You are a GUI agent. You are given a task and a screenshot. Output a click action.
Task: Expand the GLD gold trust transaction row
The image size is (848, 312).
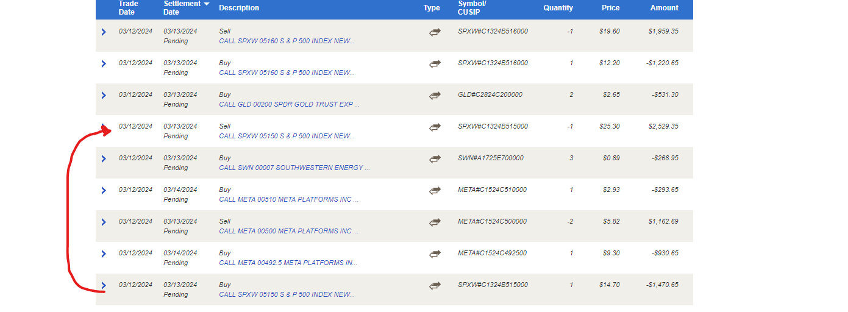tap(104, 96)
